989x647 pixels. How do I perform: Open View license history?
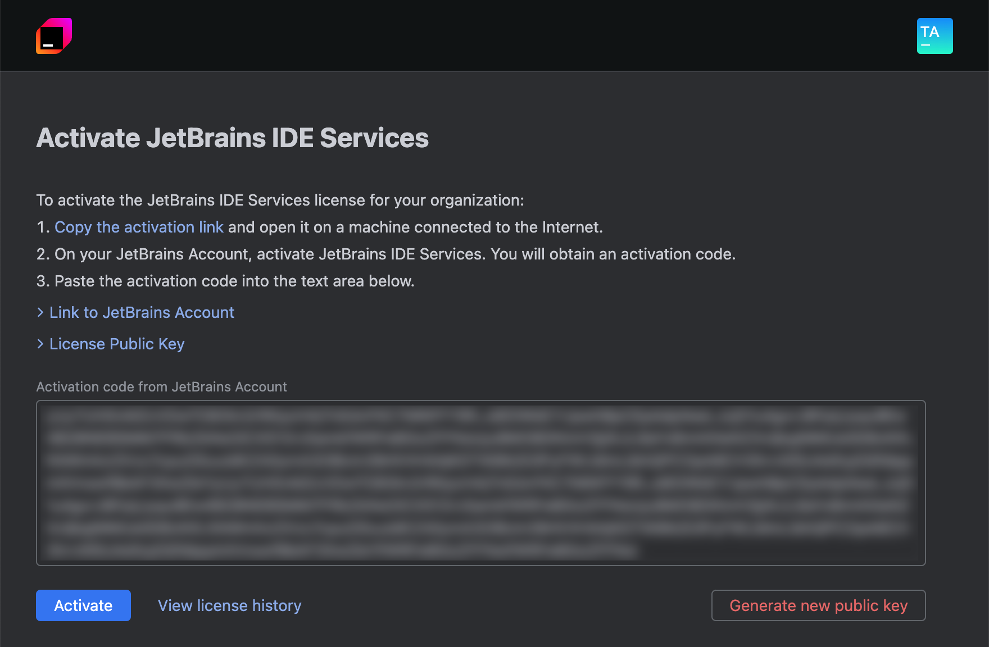click(x=229, y=605)
